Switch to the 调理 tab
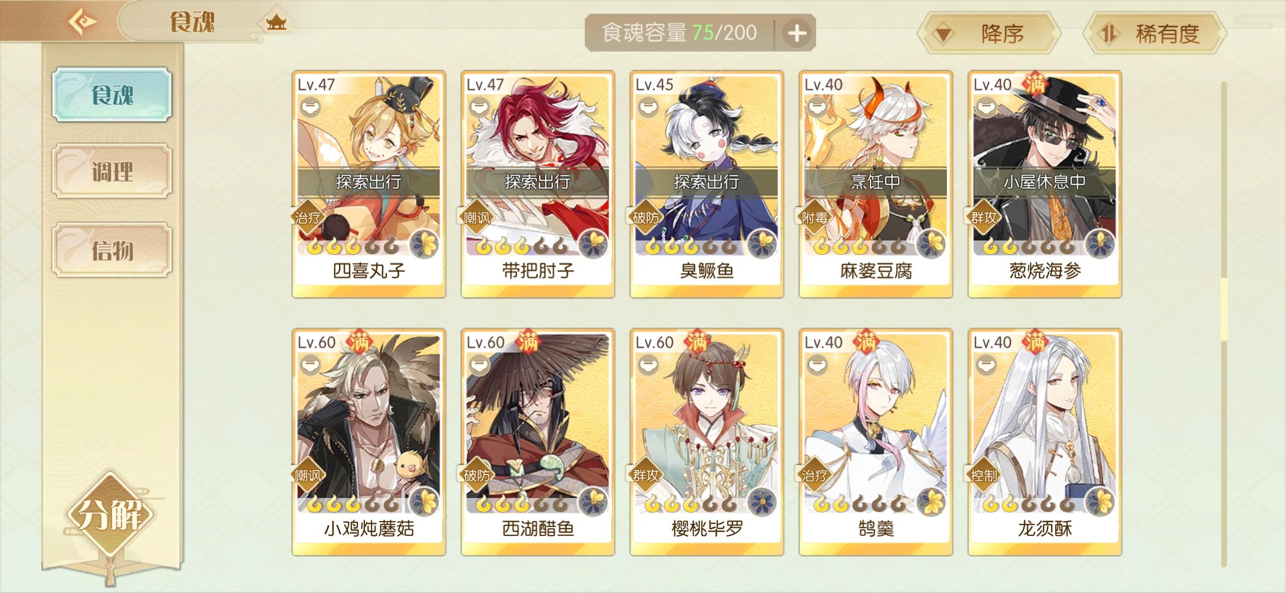Screen dimensions: 1286x593 click(112, 171)
